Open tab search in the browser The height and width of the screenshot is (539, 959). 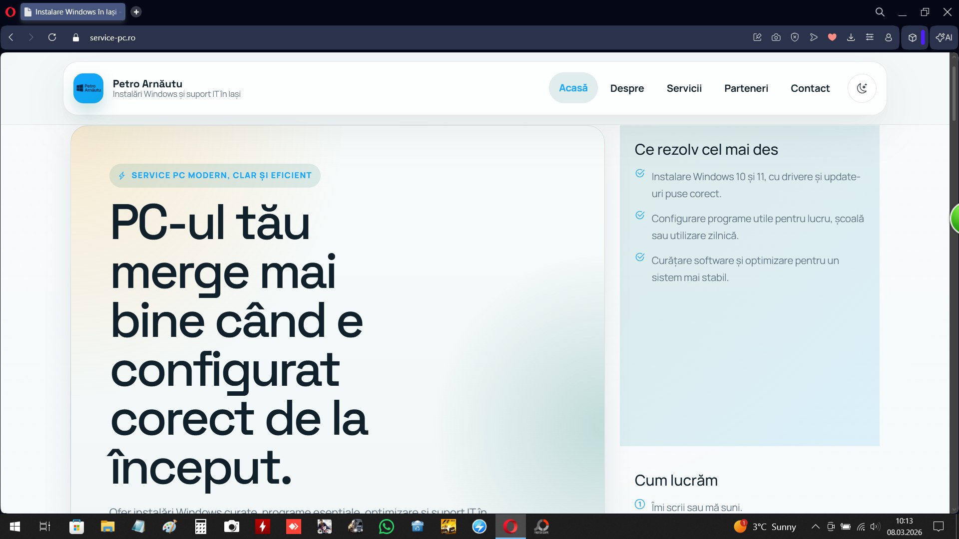pyautogui.click(x=880, y=11)
